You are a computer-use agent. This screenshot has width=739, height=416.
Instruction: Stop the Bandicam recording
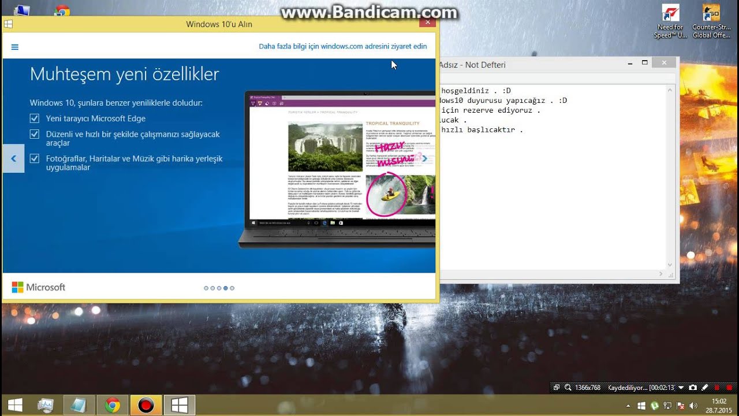[729, 388]
